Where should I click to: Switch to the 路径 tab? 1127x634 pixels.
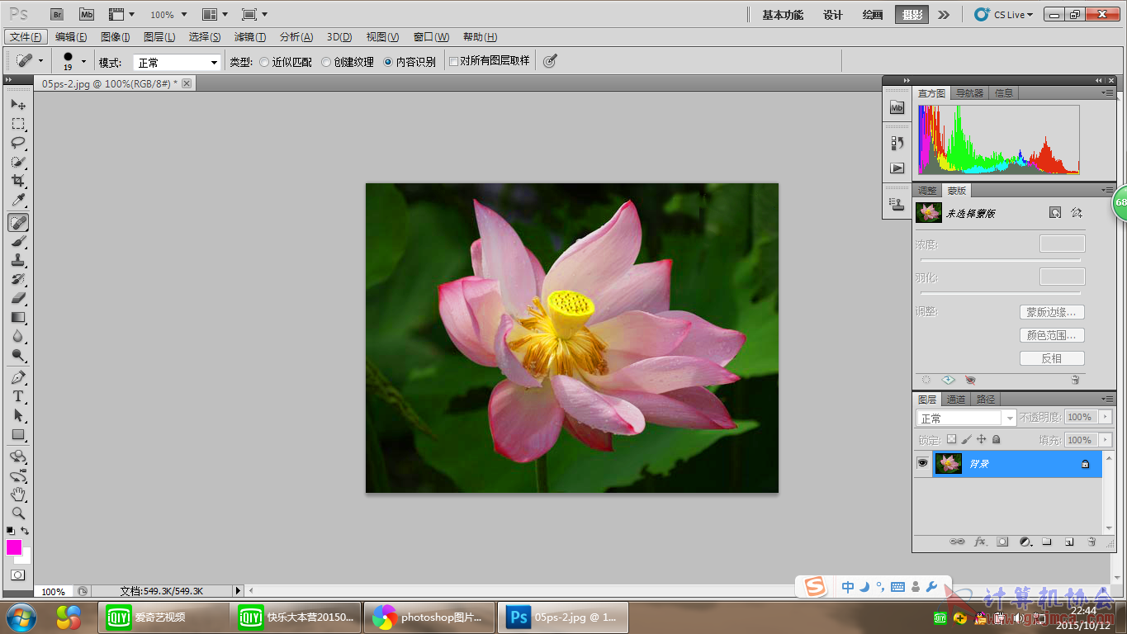986,399
